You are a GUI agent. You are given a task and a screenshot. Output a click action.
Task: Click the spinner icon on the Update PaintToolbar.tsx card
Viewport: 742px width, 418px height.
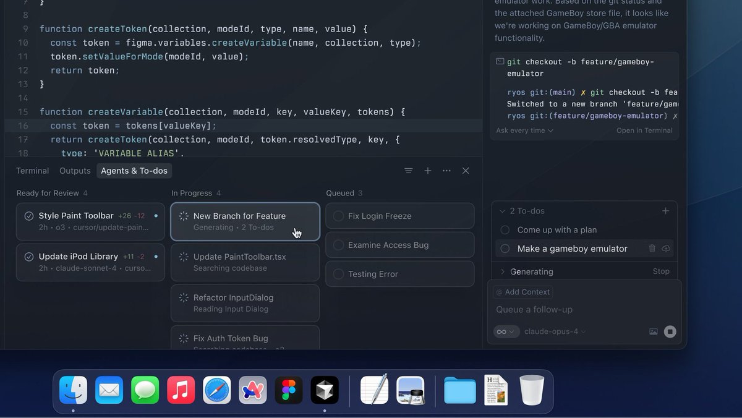pyautogui.click(x=184, y=257)
